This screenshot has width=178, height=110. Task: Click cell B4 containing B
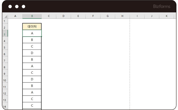[x=32, y=40]
